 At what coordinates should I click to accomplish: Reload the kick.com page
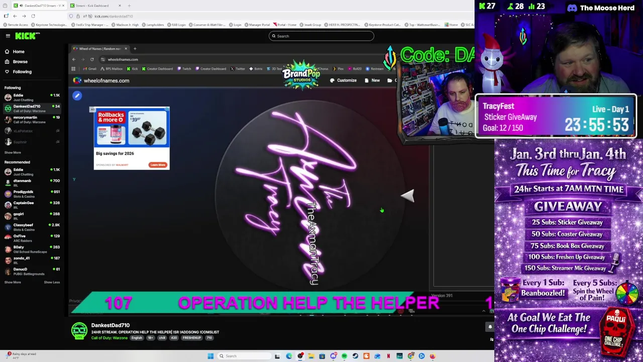pos(33,16)
